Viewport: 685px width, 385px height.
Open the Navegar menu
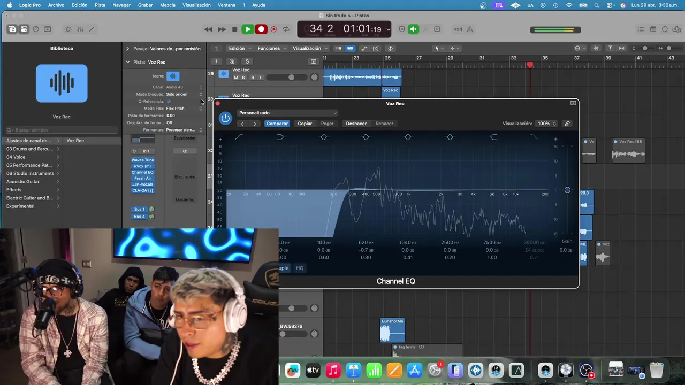point(121,5)
